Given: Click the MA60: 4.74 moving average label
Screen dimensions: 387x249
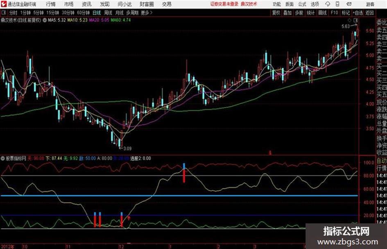Looking at the screenshot, I should (x=121, y=20).
